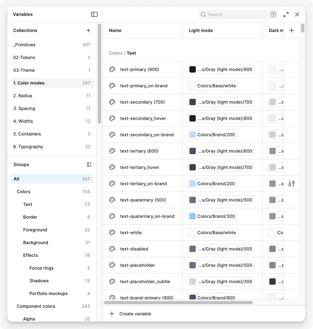The width and height of the screenshot is (313, 329).
Task: Click the Create variable button
Action: tap(131, 314)
